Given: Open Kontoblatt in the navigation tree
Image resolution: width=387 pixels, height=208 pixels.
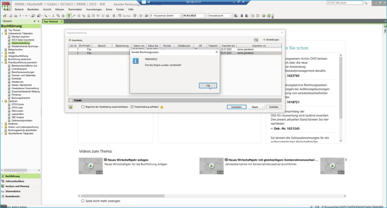Looking at the screenshot, I should click(16, 79).
